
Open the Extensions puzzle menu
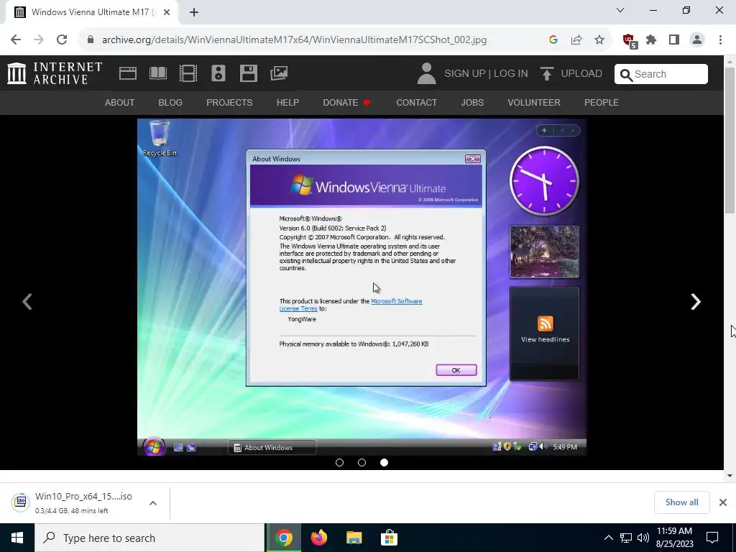point(651,40)
